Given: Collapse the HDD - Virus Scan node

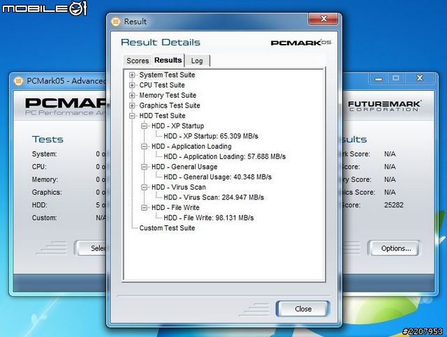Looking at the screenshot, I should [x=145, y=188].
